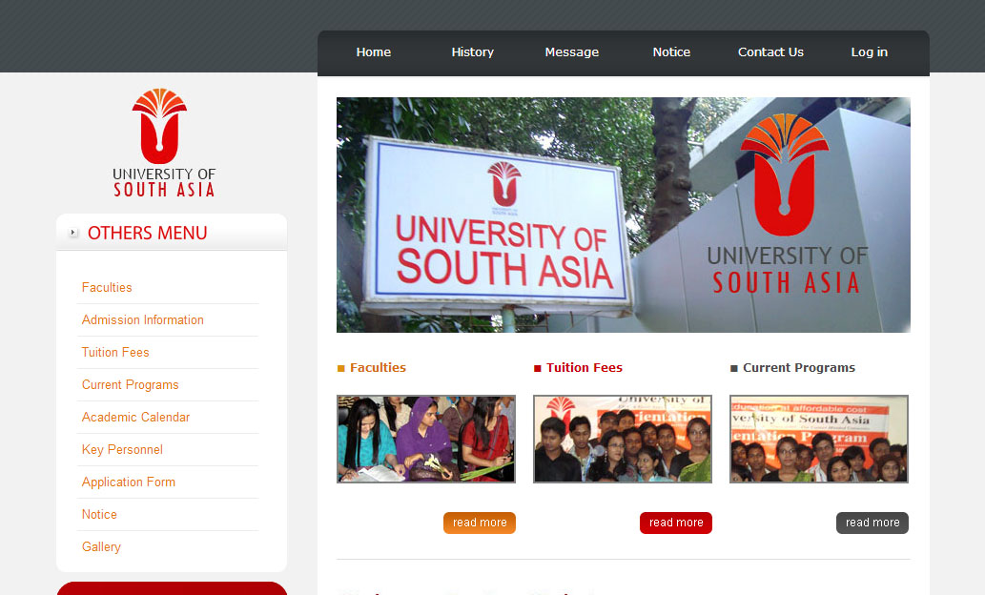Viewport: 985px width, 595px height.
Task: Click the red square bullet beside Tuition Fees heading
Action: pyautogui.click(x=537, y=368)
